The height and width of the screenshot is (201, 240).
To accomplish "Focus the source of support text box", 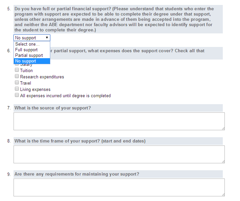I will click(119, 121).
